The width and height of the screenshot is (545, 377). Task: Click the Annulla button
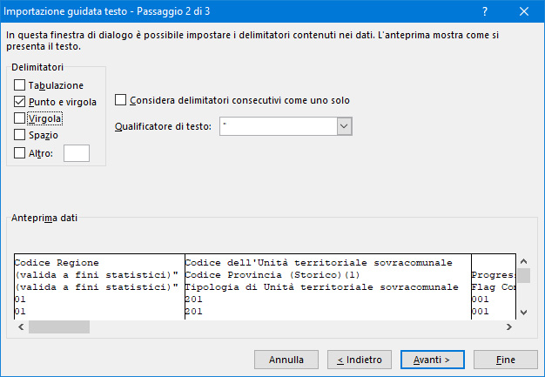pos(286,360)
